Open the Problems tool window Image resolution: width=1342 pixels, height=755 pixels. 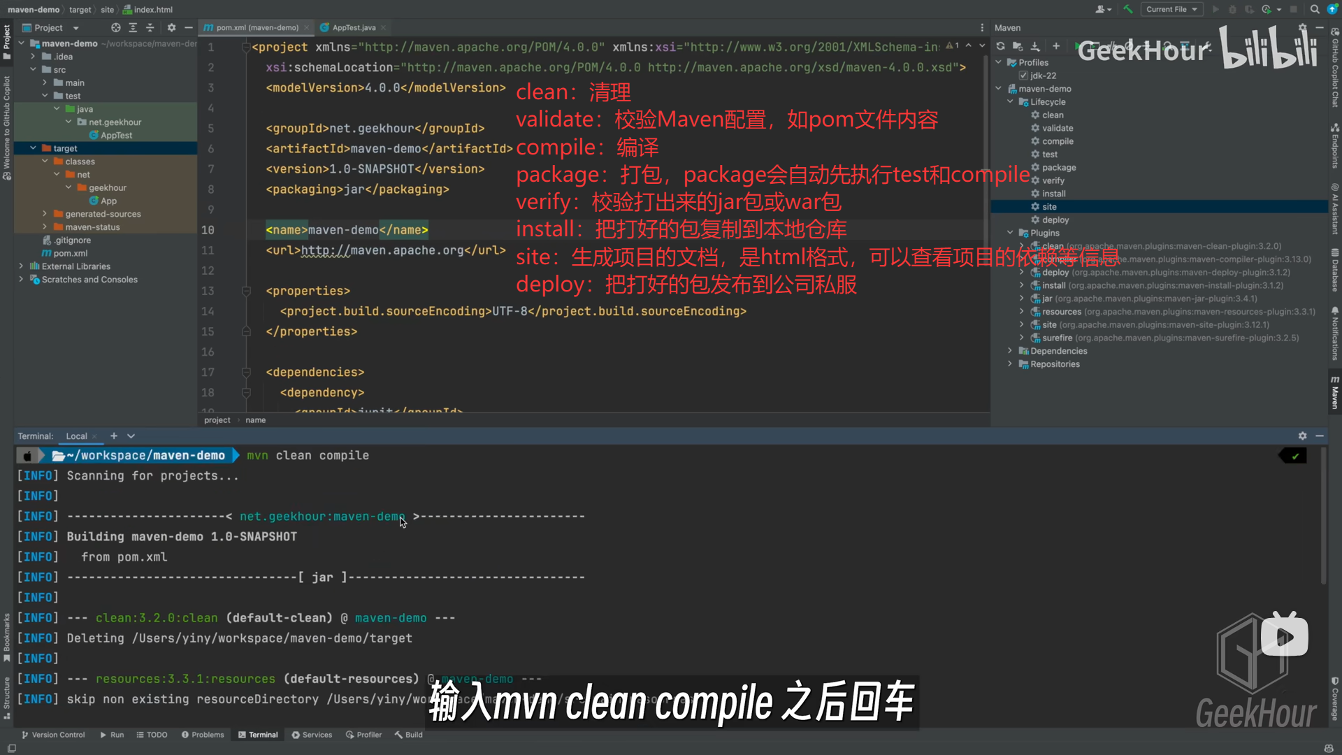coord(203,735)
